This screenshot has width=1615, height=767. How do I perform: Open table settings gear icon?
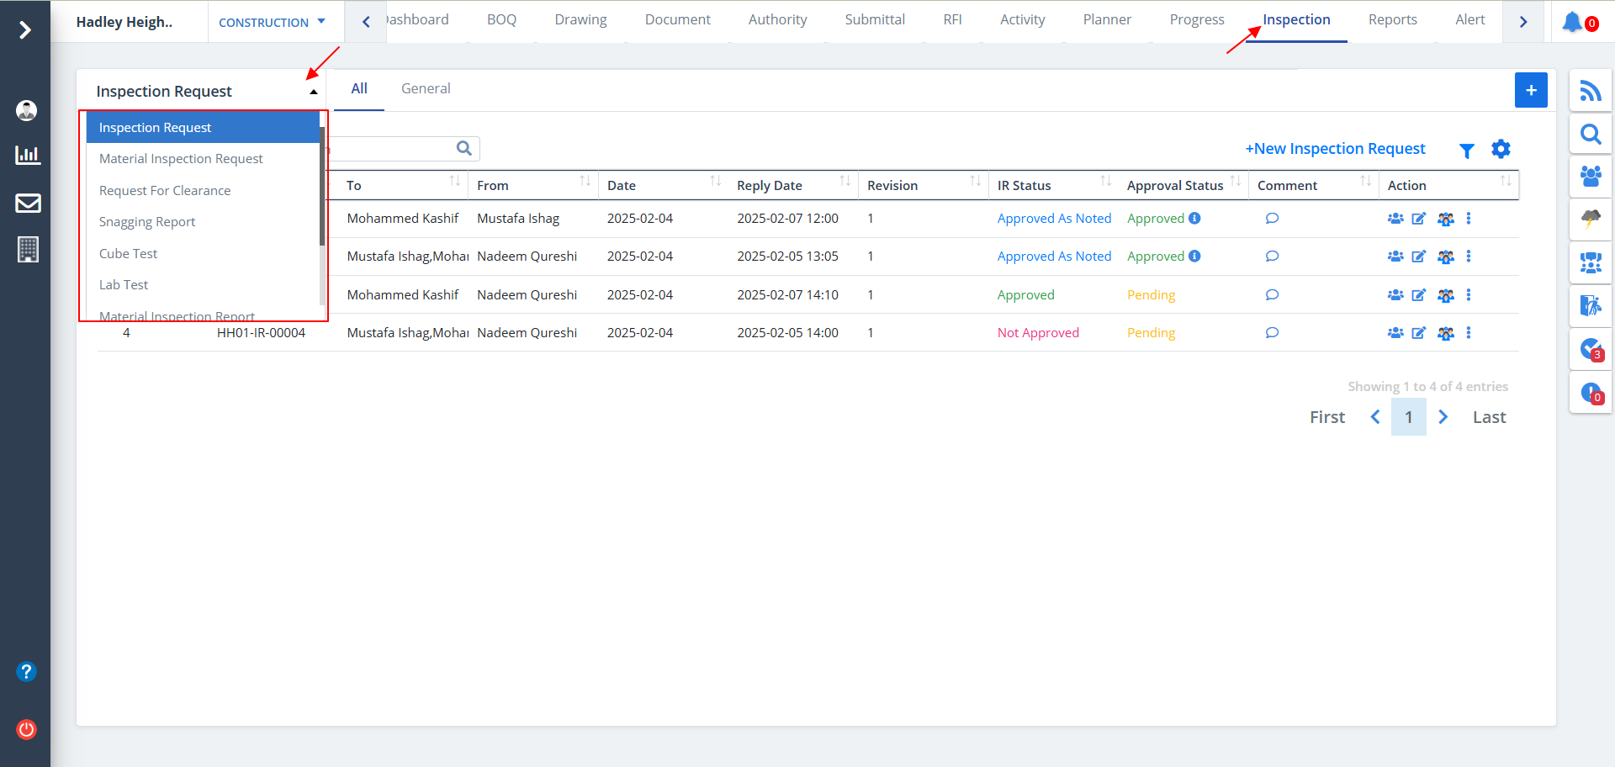click(x=1501, y=150)
